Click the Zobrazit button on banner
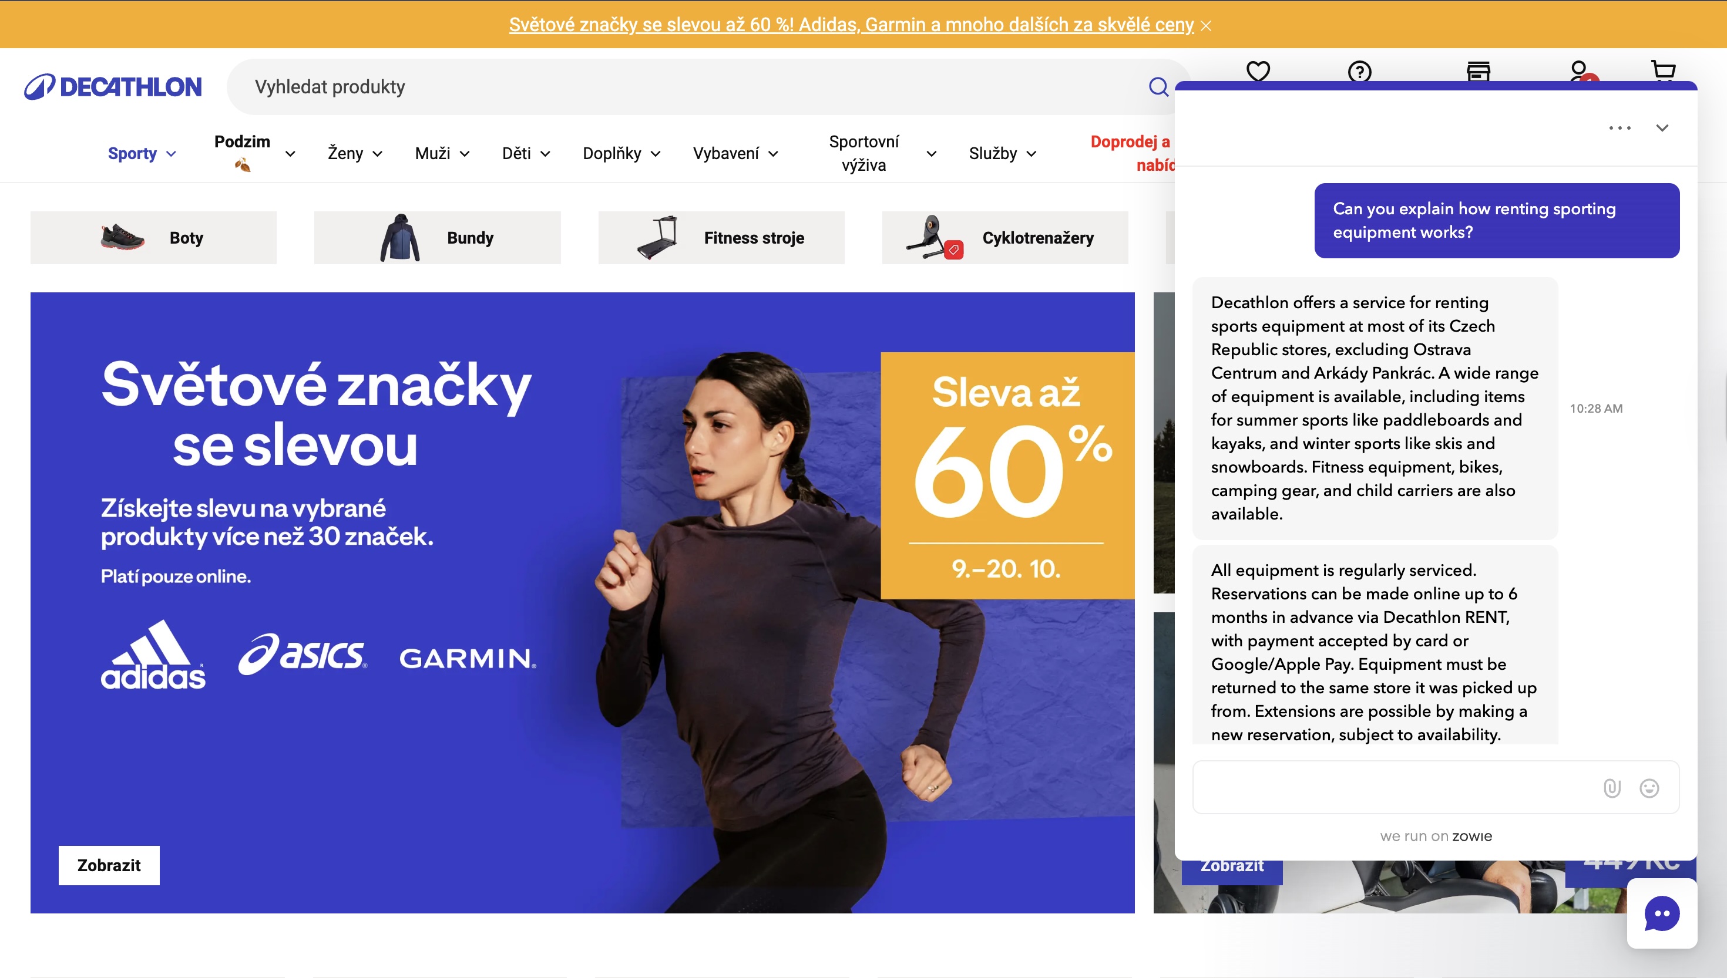This screenshot has width=1727, height=978. [109, 865]
